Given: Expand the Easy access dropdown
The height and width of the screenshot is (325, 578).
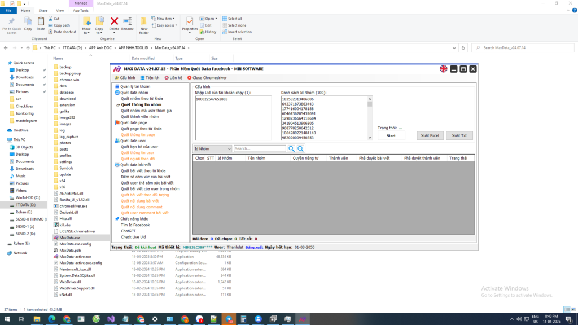Looking at the screenshot, I should tap(165, 25).
